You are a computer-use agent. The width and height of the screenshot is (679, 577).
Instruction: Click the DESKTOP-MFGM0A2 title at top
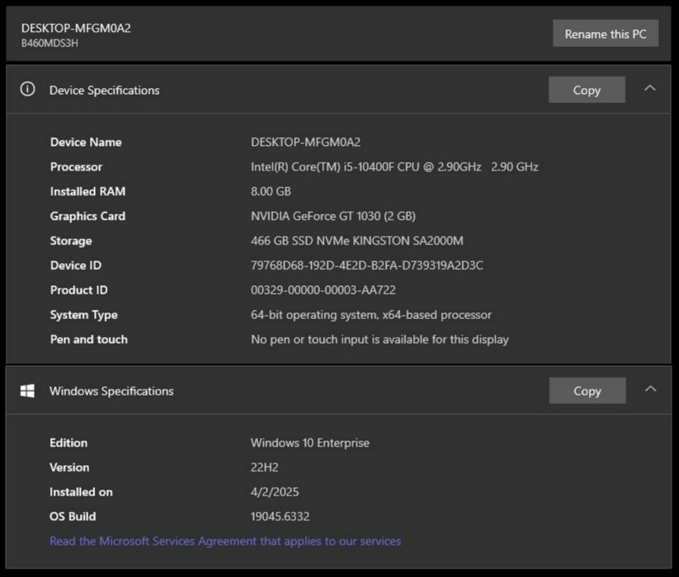click(76, 28)
